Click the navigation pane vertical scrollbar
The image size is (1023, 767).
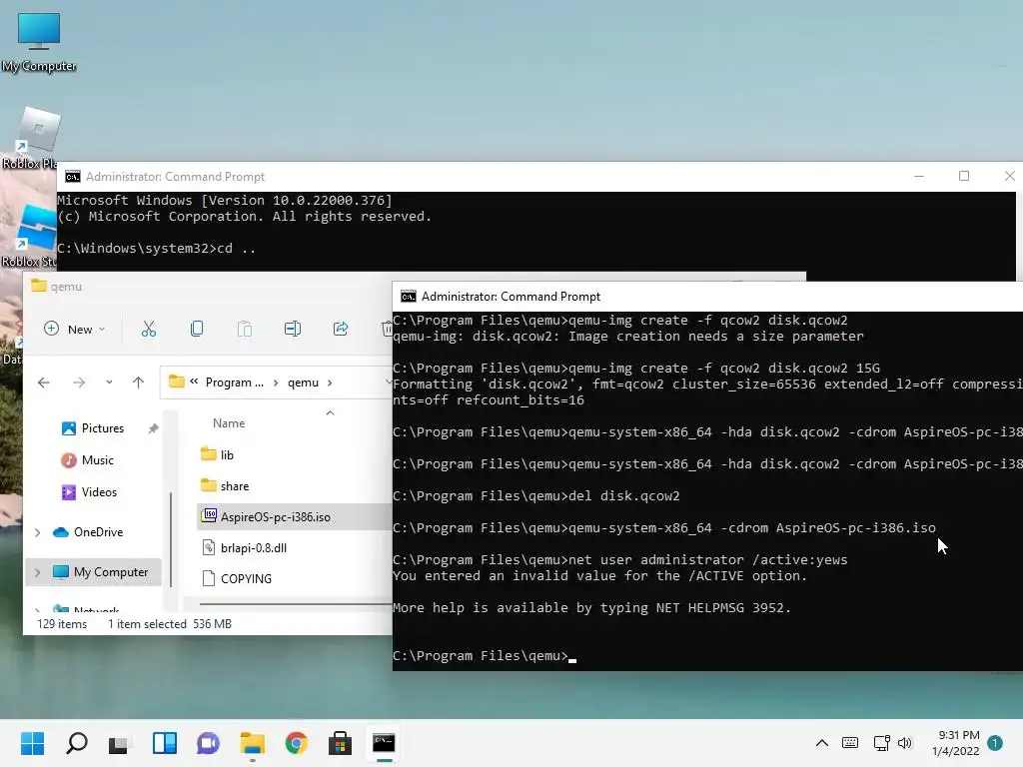pyautogui.click(x=171, y=539)
